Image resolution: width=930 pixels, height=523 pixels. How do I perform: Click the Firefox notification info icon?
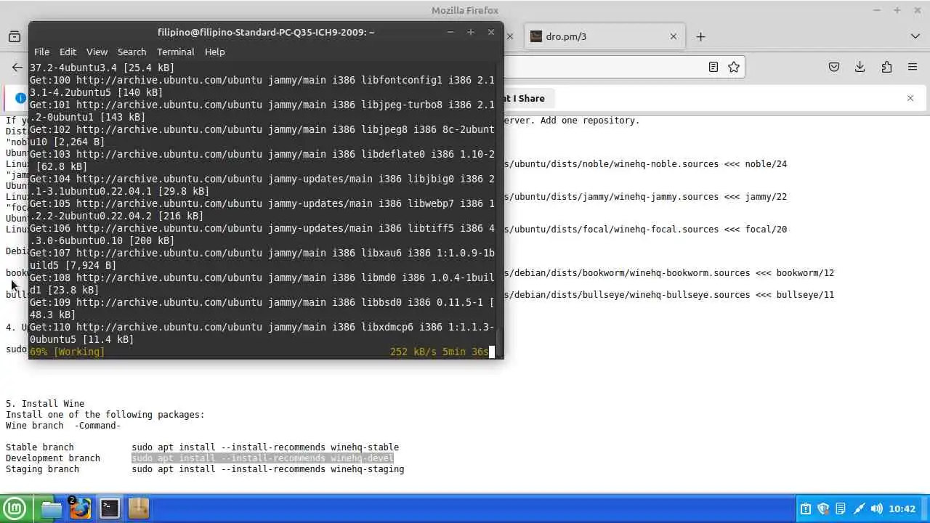[x=20, y=98]
